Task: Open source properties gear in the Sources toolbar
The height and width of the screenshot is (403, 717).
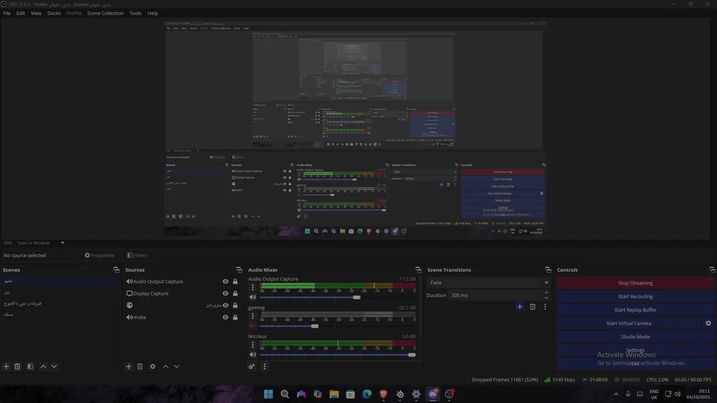Action: click(153, 367)
